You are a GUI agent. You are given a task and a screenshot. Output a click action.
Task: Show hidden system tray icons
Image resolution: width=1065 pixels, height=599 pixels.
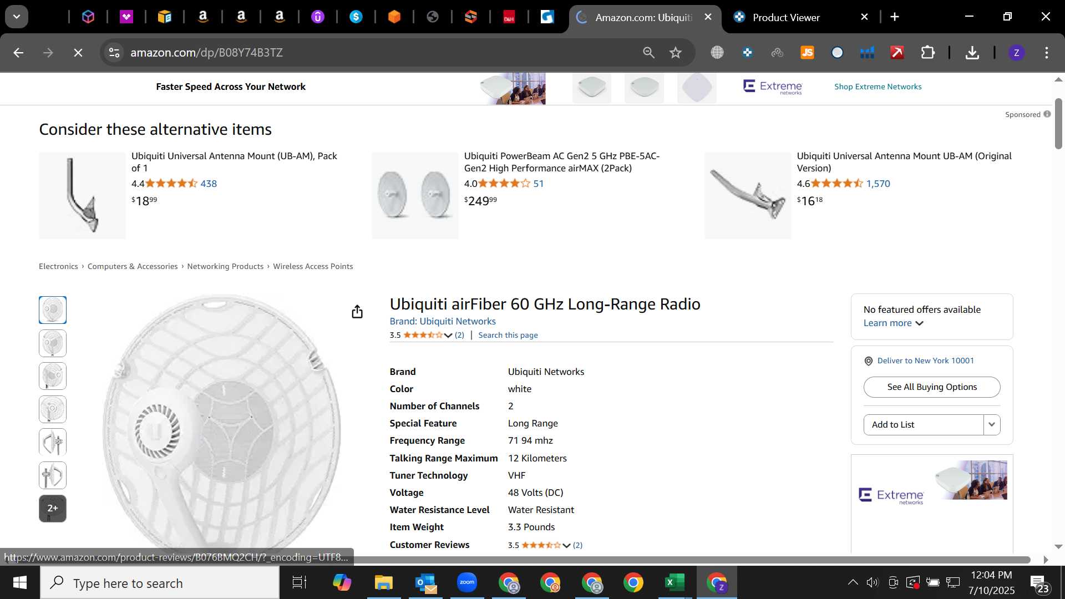coord(853,582)
